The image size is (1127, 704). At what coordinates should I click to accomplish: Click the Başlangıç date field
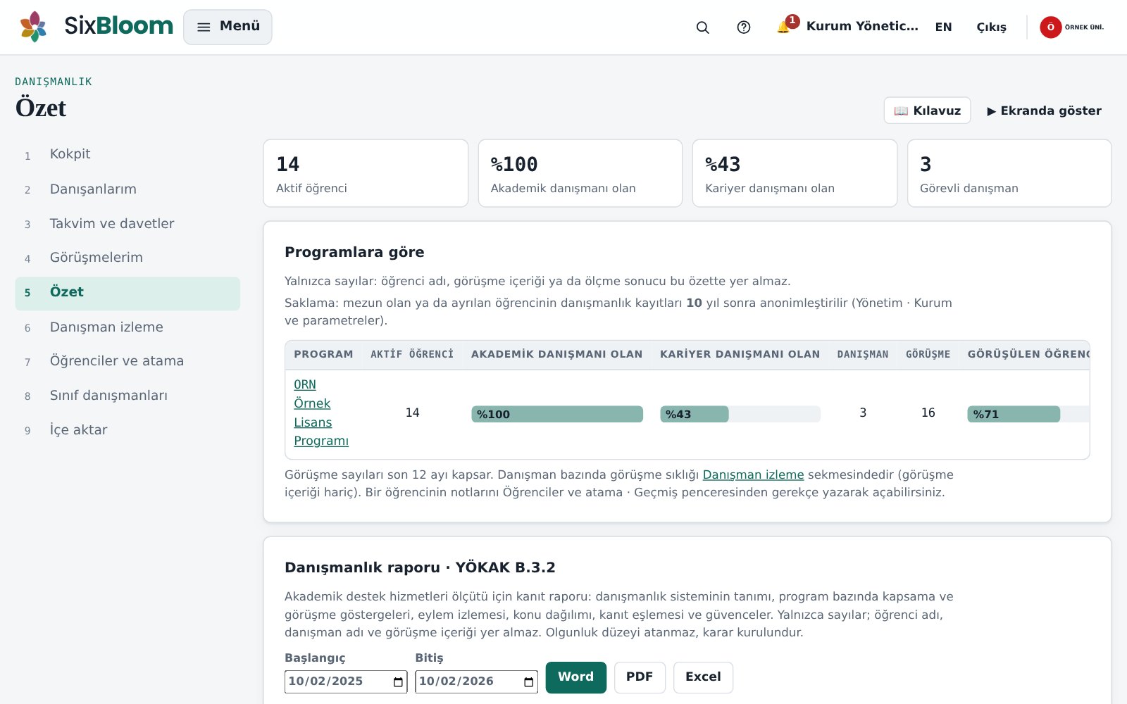pos(346,681)
